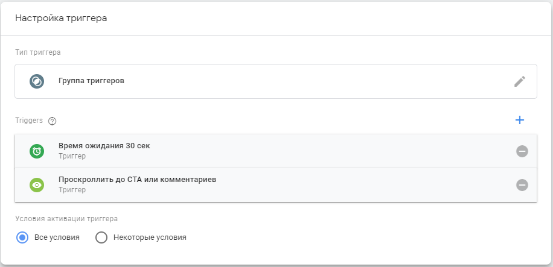
Task: Open the help question mark next to Triggers
Action: coord(52,121)
